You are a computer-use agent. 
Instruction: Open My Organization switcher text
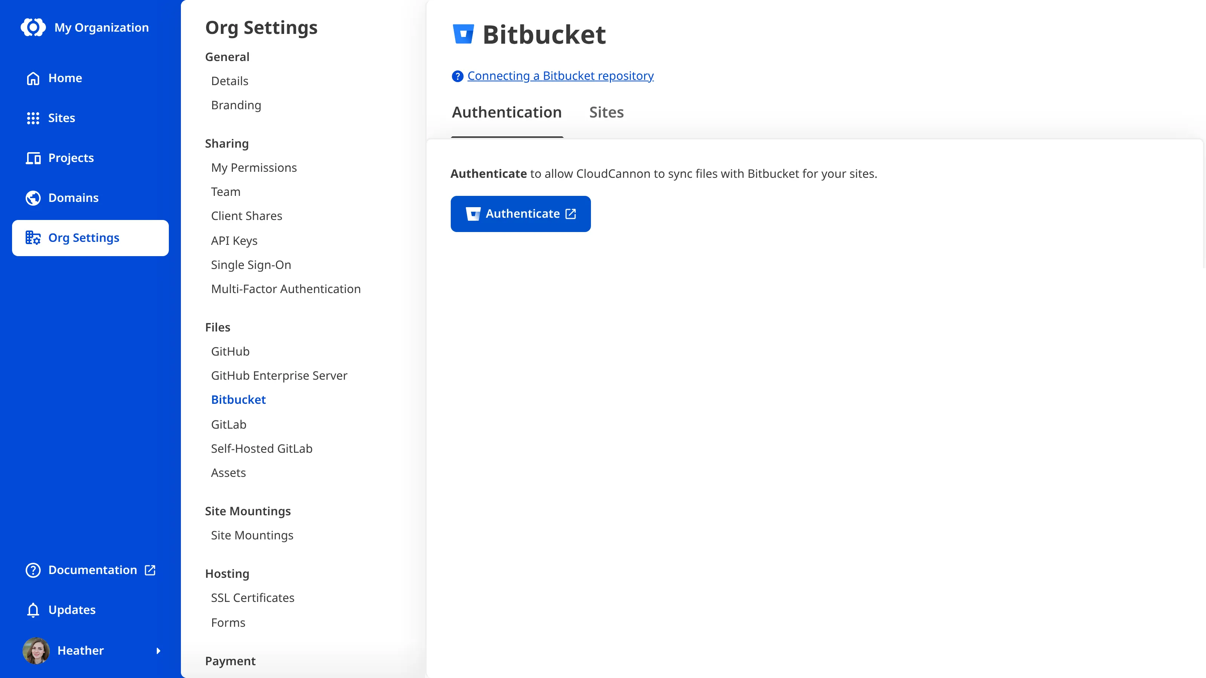(x=102, y=27)
